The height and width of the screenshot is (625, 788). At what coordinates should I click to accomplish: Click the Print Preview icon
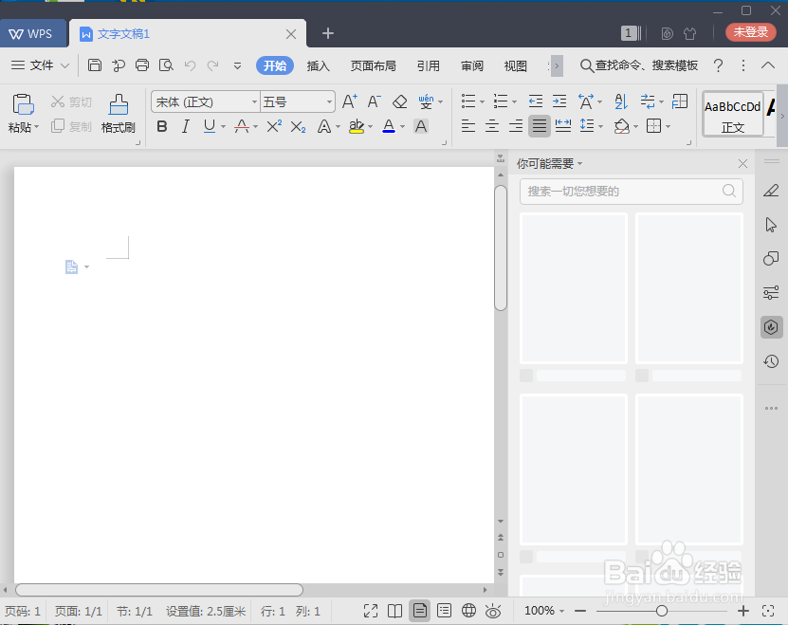pos(165,64)
